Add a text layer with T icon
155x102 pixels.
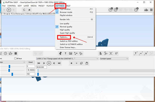[x=65, y=53]
